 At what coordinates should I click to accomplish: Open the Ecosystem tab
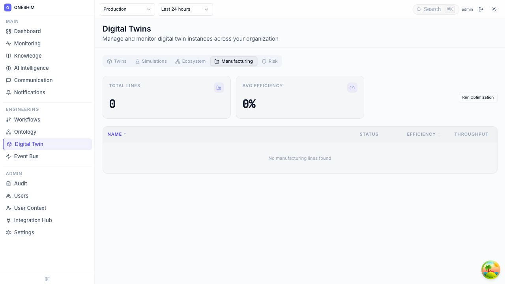click(x=190, y=61)
